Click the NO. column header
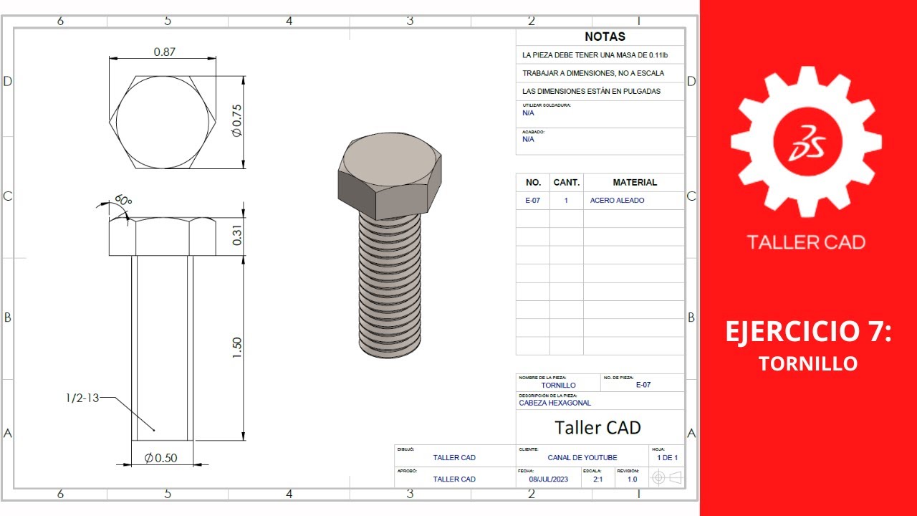Image resolution: width=917 pixels, height=516 pixels. click(x=533, y=182)
